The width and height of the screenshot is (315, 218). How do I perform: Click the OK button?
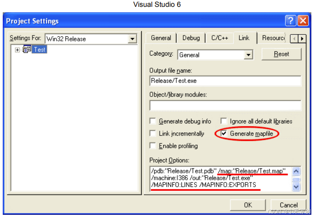pos(248,205)
